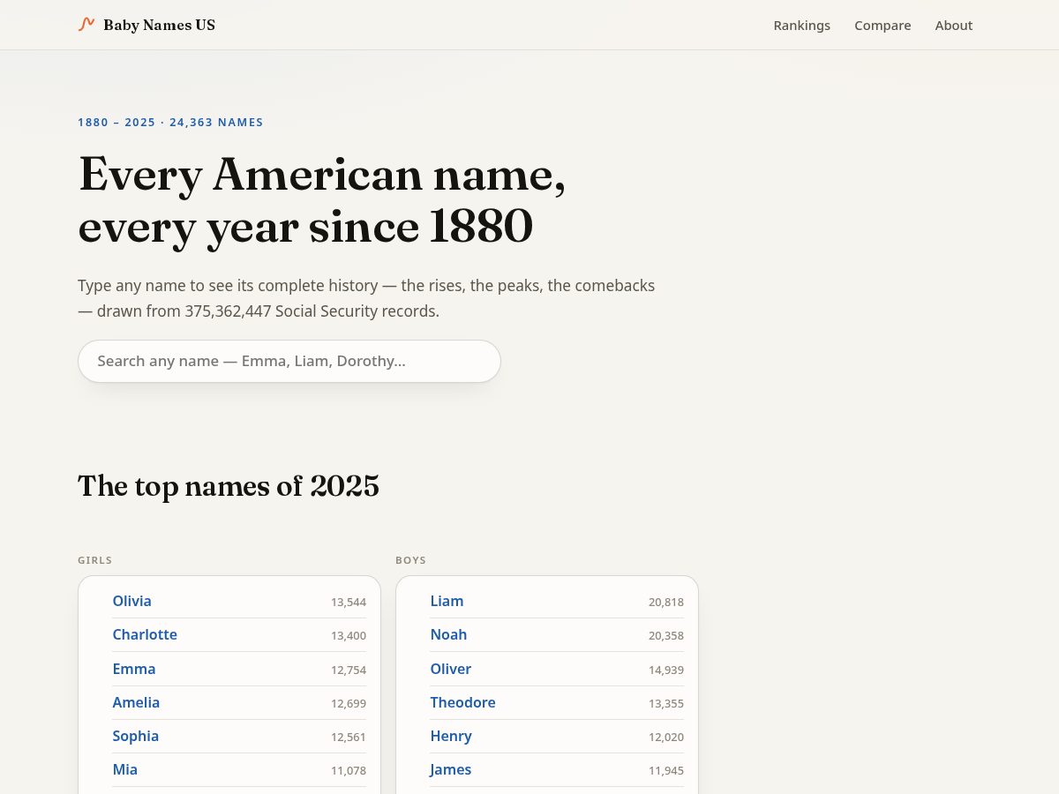Click Theodore's count 13,355
Viewport: 1059px width, 794px height.
click(x=666, y=703)
